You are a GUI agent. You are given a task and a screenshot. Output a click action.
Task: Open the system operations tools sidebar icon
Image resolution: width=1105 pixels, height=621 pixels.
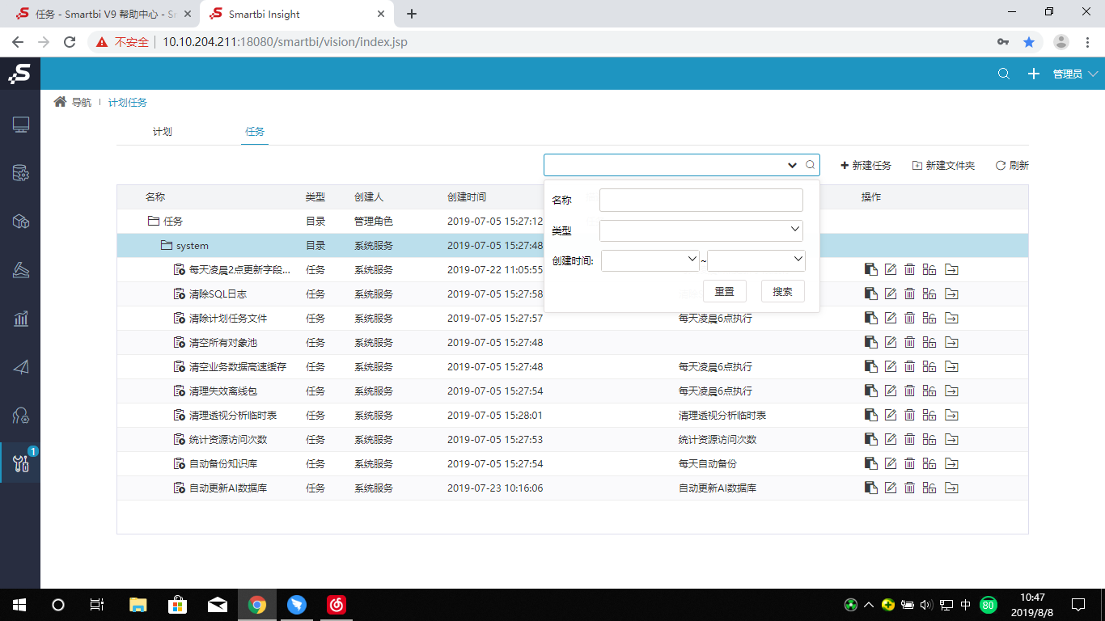pos(21,464)
